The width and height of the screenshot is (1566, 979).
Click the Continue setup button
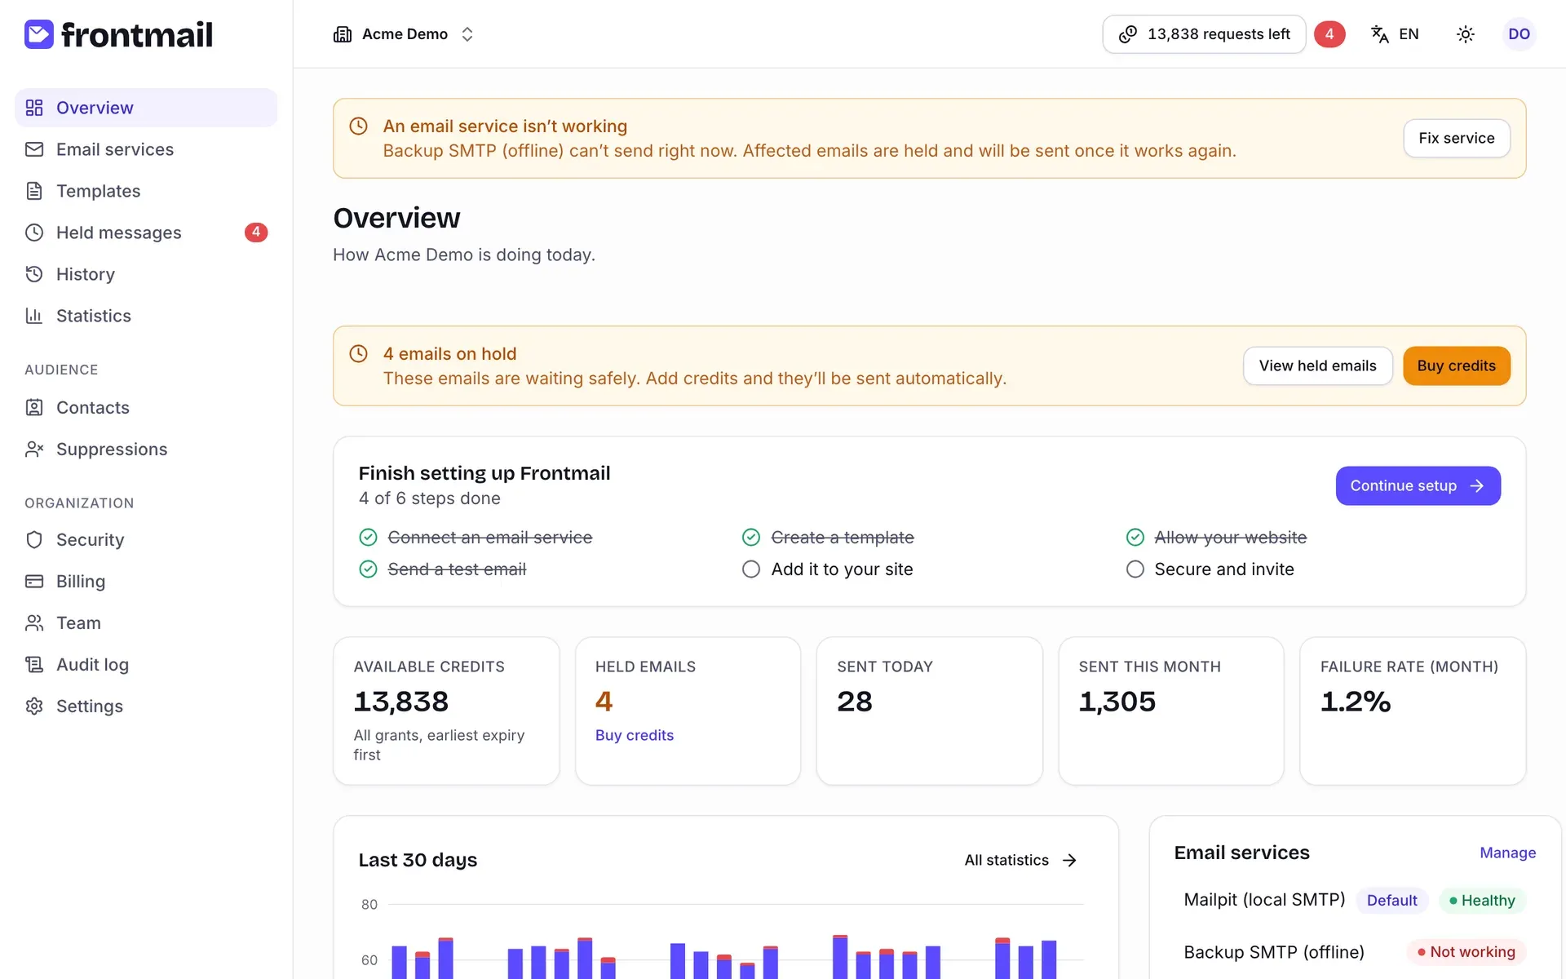1418,486
